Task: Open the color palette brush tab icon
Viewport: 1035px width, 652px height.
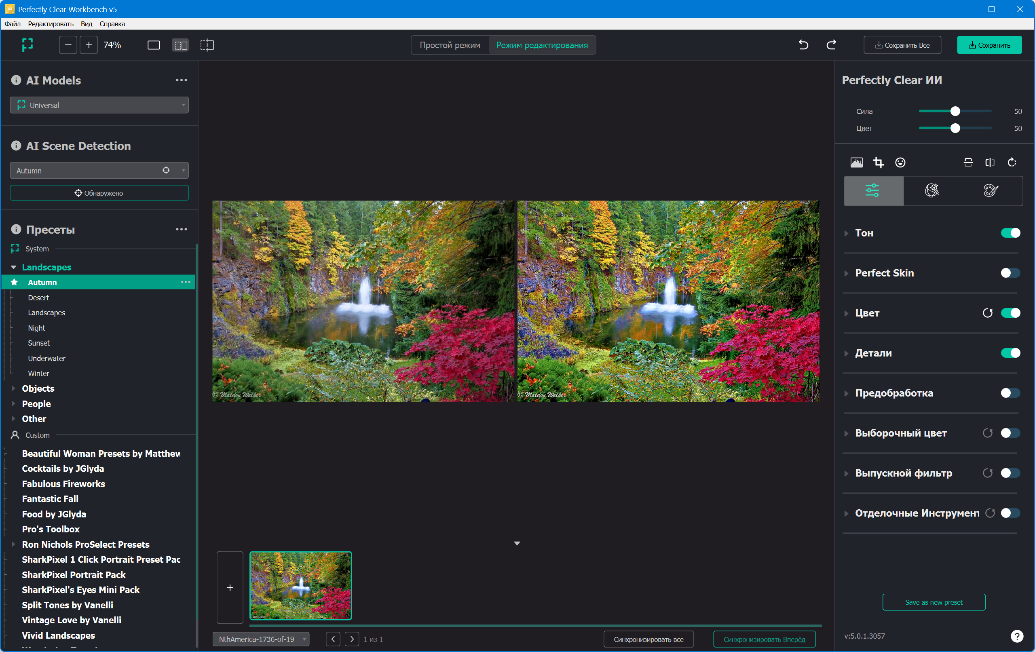Action: tap(990, 190)
